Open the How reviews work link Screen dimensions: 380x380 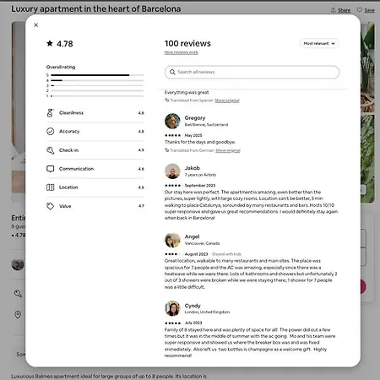182,52
